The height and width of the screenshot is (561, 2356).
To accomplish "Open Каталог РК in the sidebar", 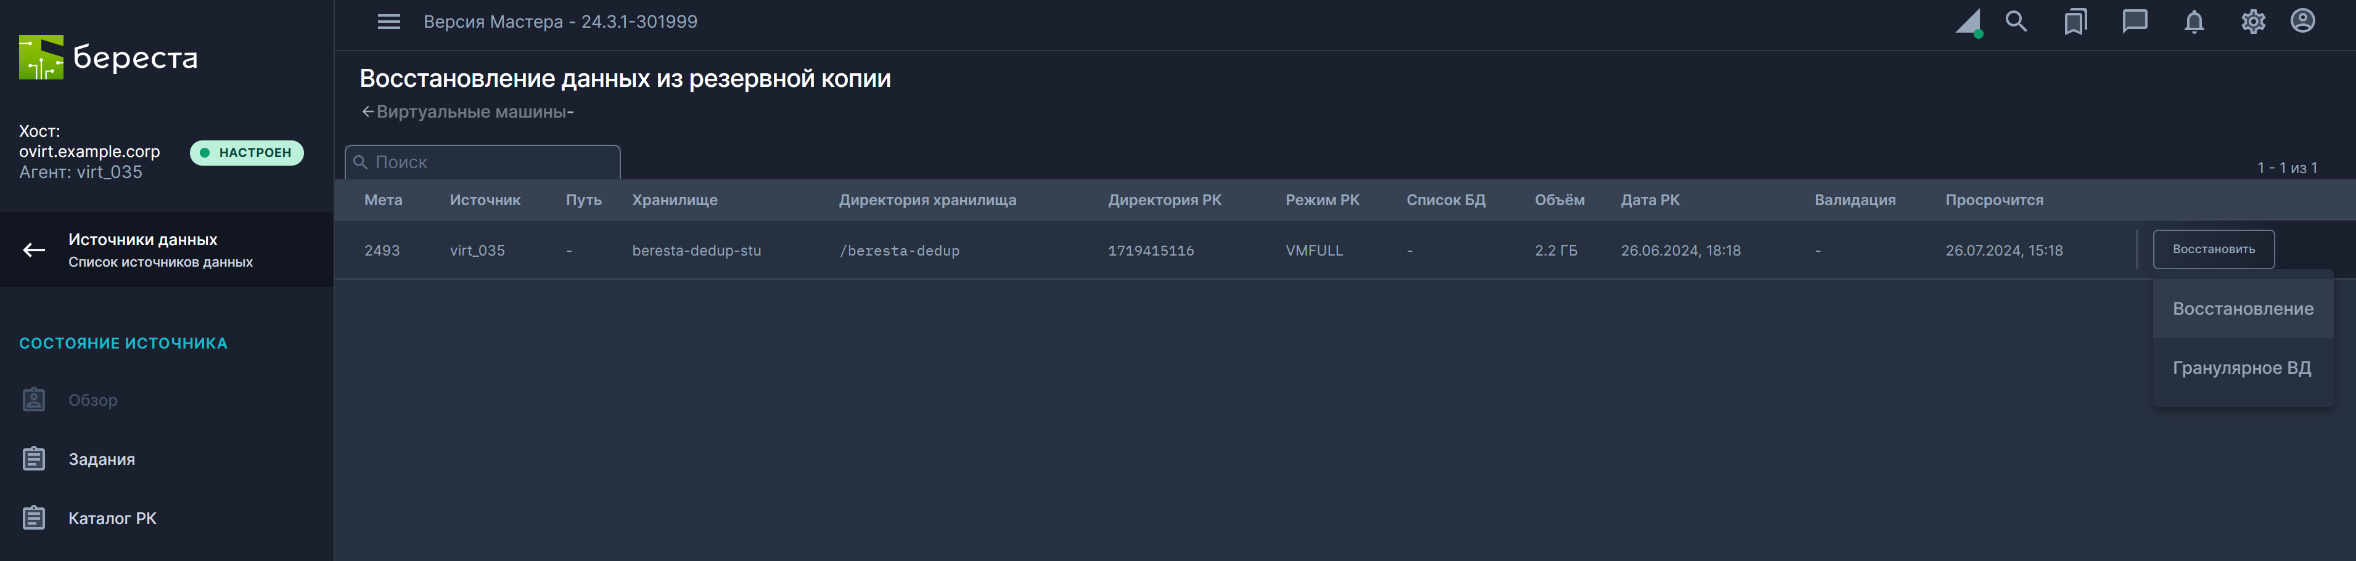I will (112, 518).
